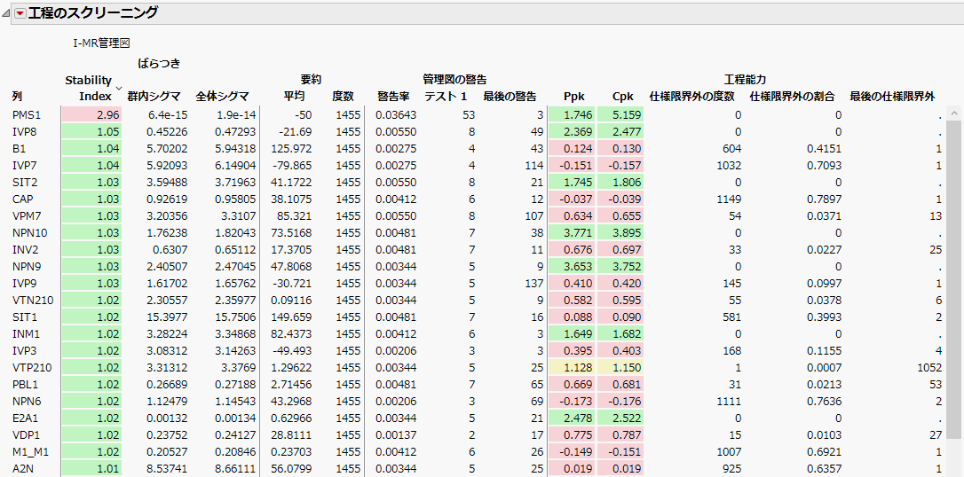
Task: Select the 全体シグマ column header
Action: point(222,96)
